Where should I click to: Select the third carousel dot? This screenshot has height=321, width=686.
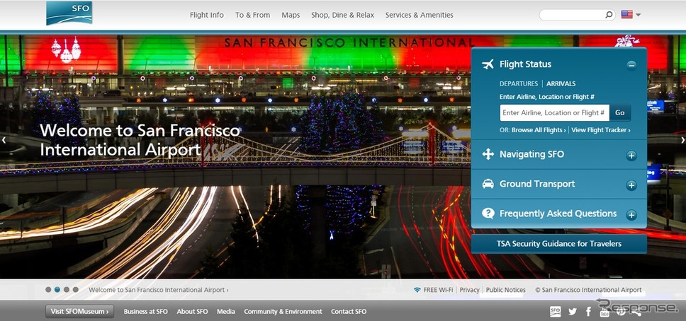tap(67, 290)
